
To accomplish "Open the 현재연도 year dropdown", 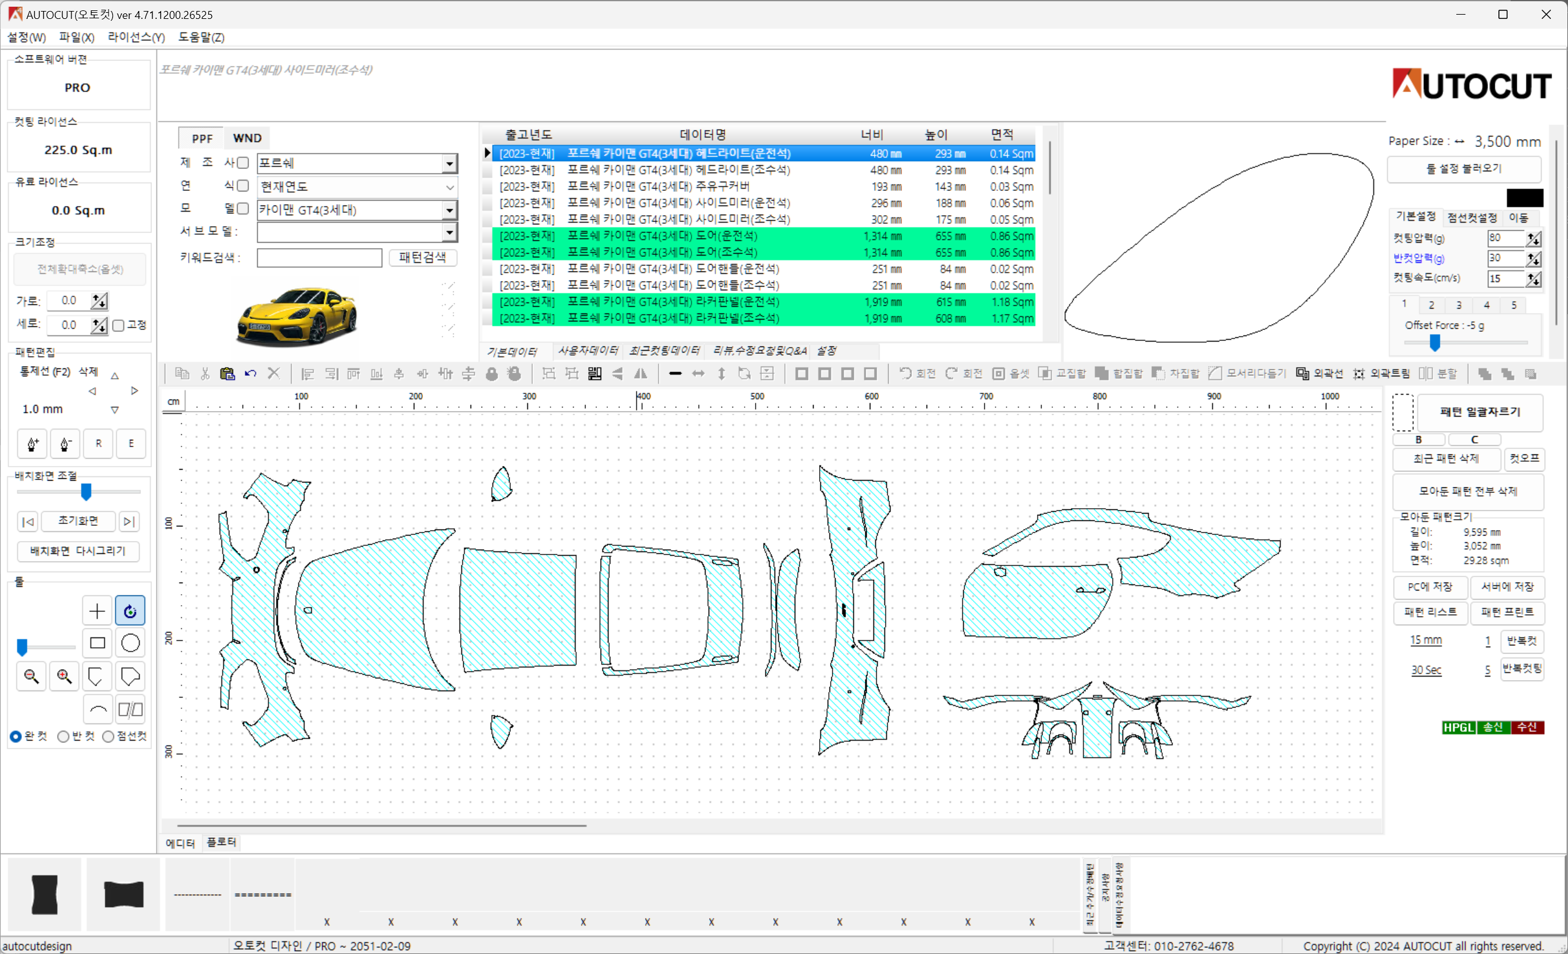I will click(449, 187).
